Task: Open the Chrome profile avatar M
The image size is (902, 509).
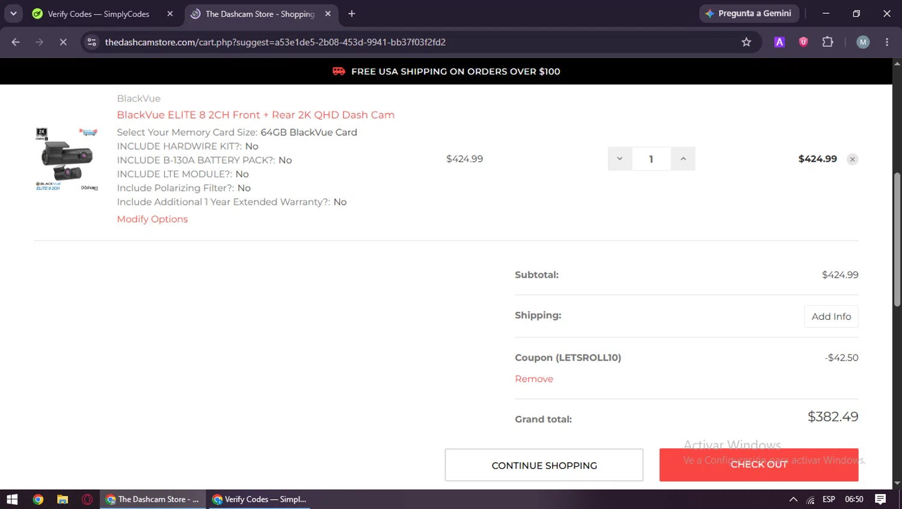Action: click(x=863, y=42)
